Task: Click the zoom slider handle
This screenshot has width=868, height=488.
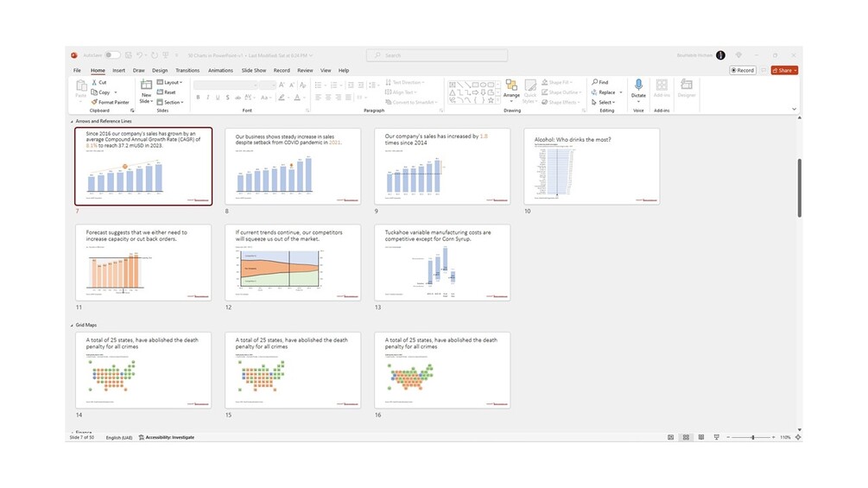Action: (753, 438)
